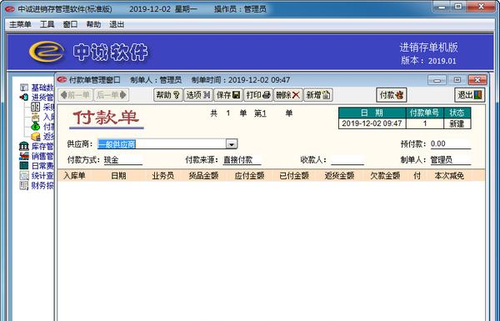Click the 付款单 red title
500x321 pixels.
106,118
